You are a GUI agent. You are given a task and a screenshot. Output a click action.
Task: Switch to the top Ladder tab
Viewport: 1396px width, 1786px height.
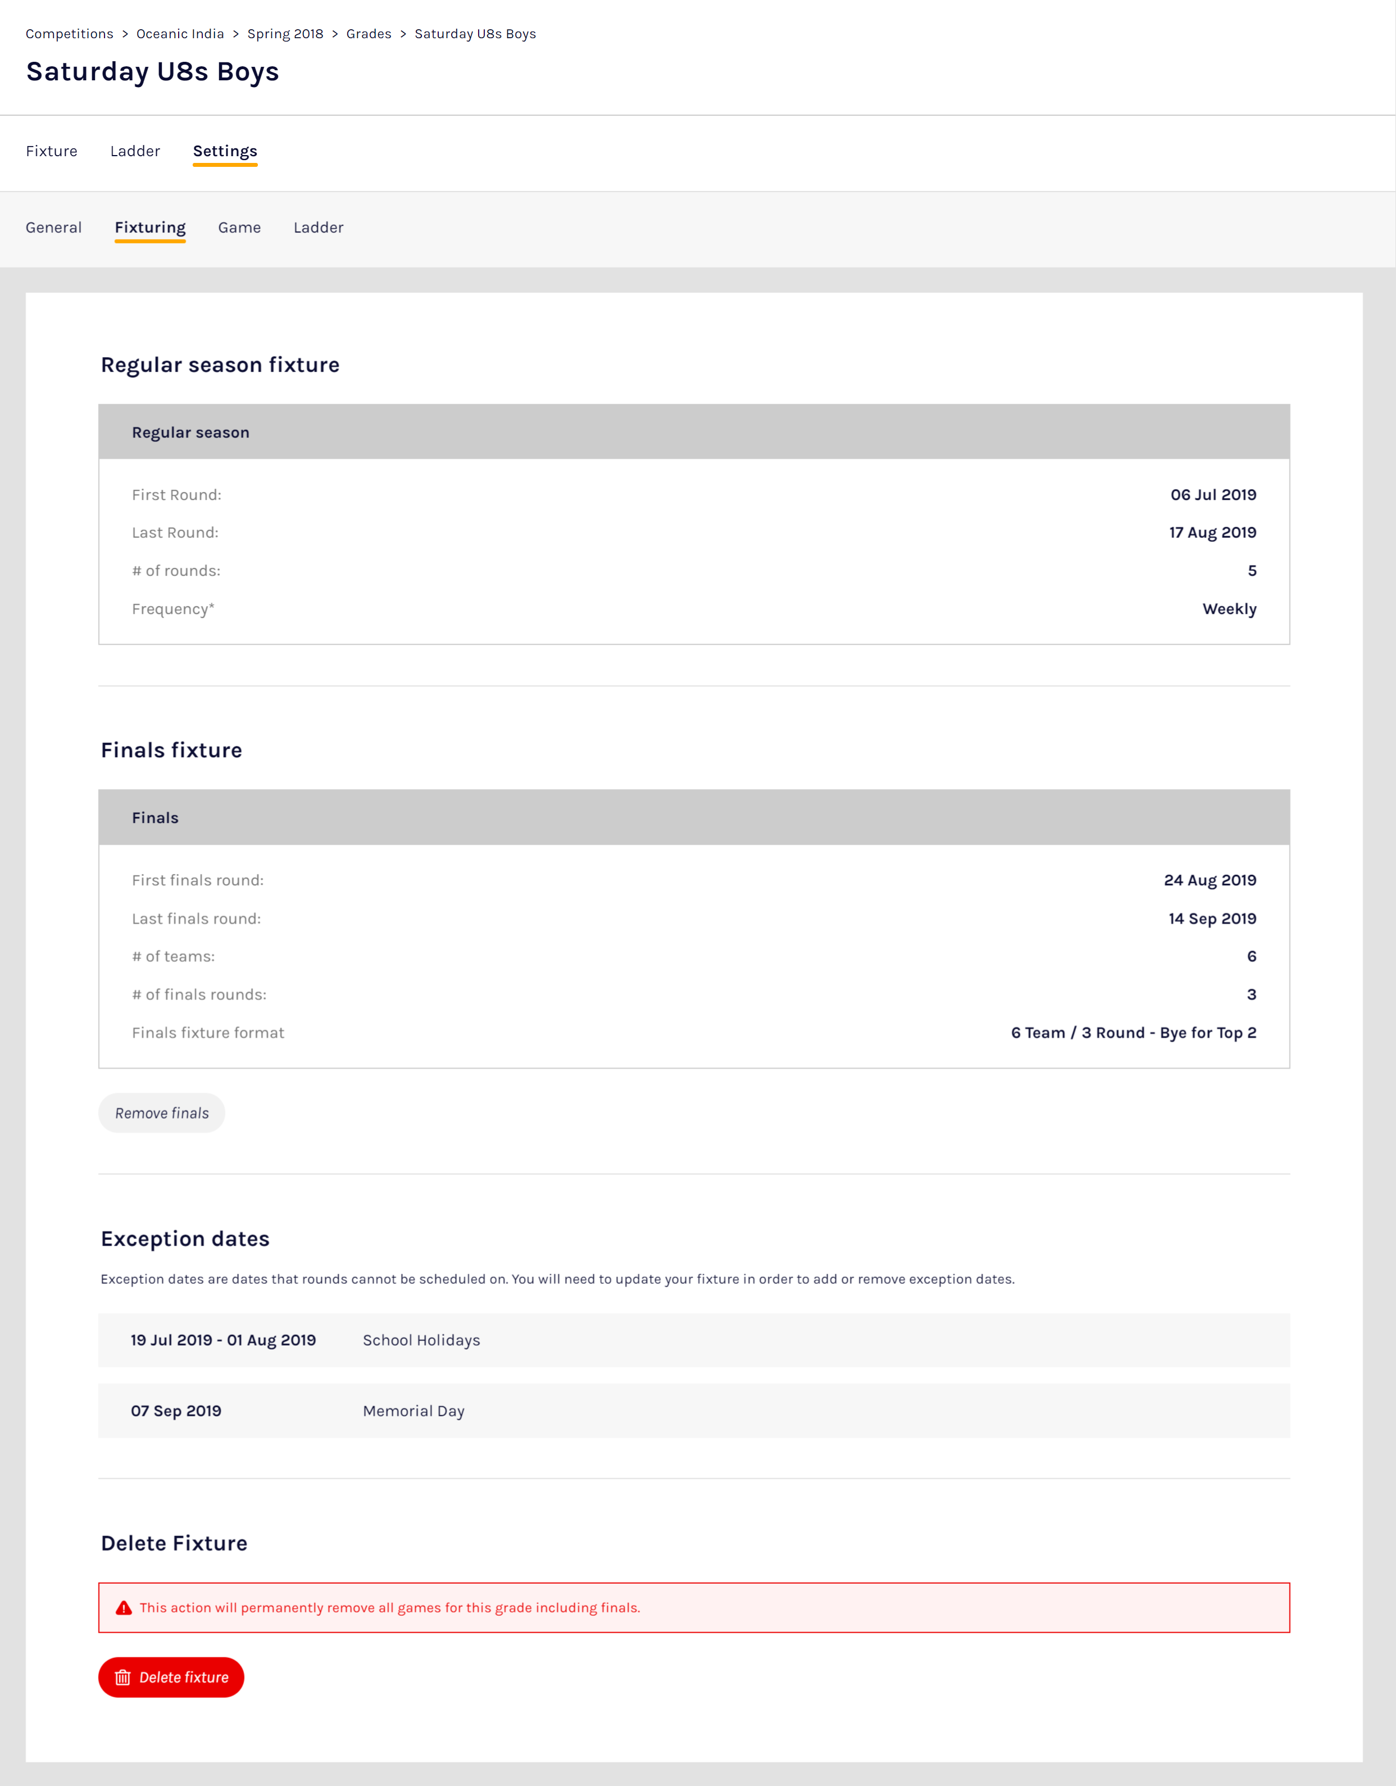pos(135,151)
